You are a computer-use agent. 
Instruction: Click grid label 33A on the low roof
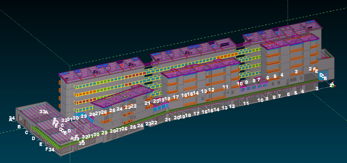tap(44, 112)
